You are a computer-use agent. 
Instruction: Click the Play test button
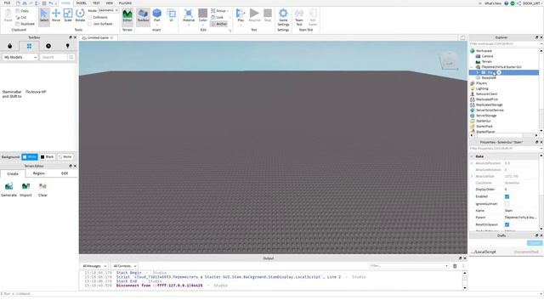241,16
